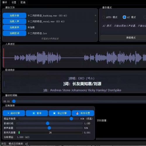Remove the 十二月的奇迹_vocal.wav file
Screen dimensions: 146x146
[x=95, y=21]
